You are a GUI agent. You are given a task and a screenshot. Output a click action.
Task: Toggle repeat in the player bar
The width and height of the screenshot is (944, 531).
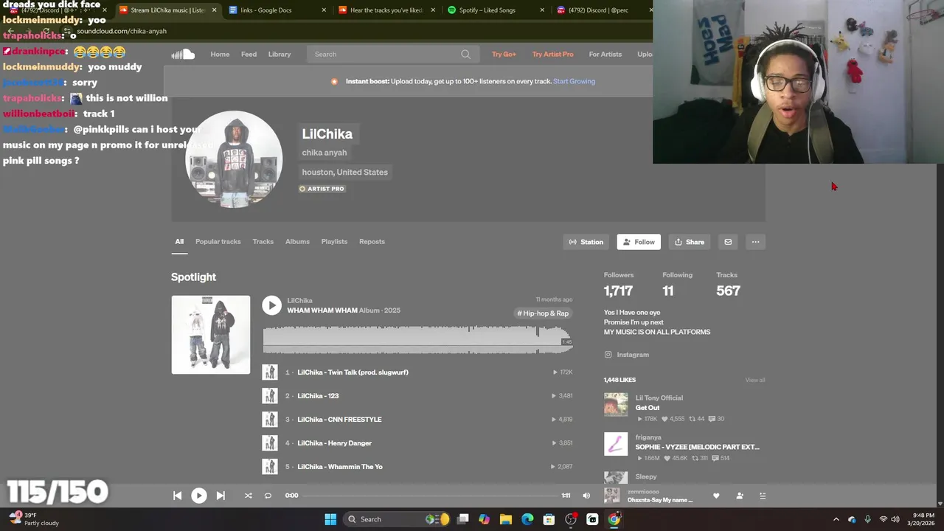pos(268,496)
